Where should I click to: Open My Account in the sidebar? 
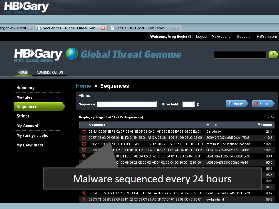click(x=27, y=126)
